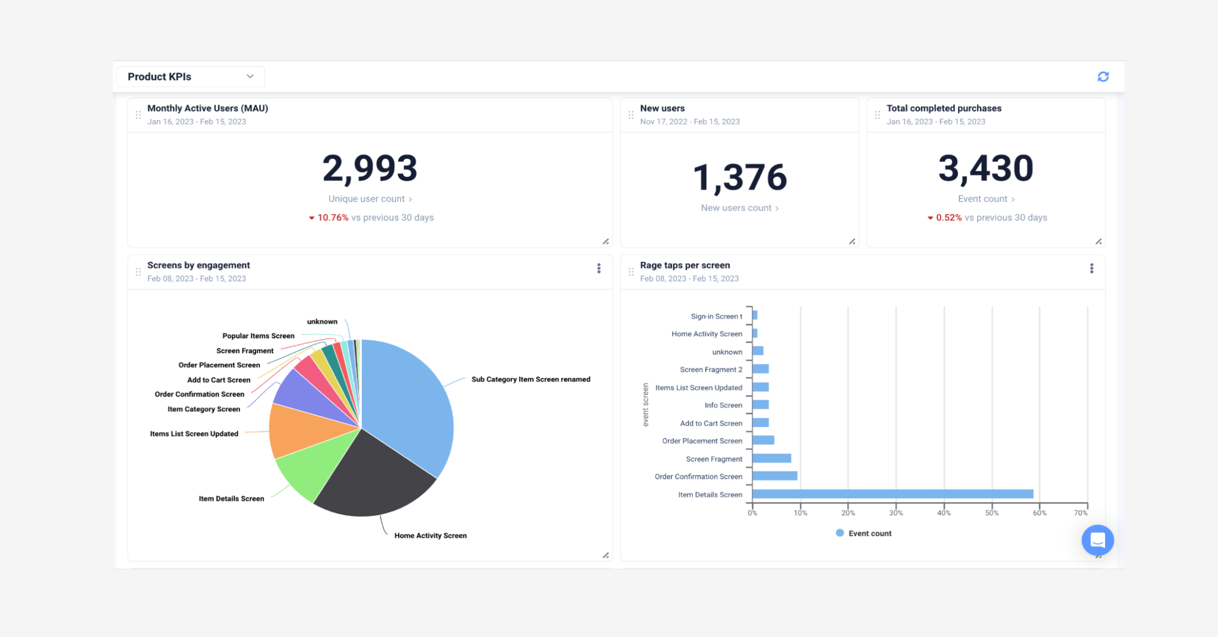
Task: Open the options menu on Rage taps per screen
Action: click(x=1092, y=269)
